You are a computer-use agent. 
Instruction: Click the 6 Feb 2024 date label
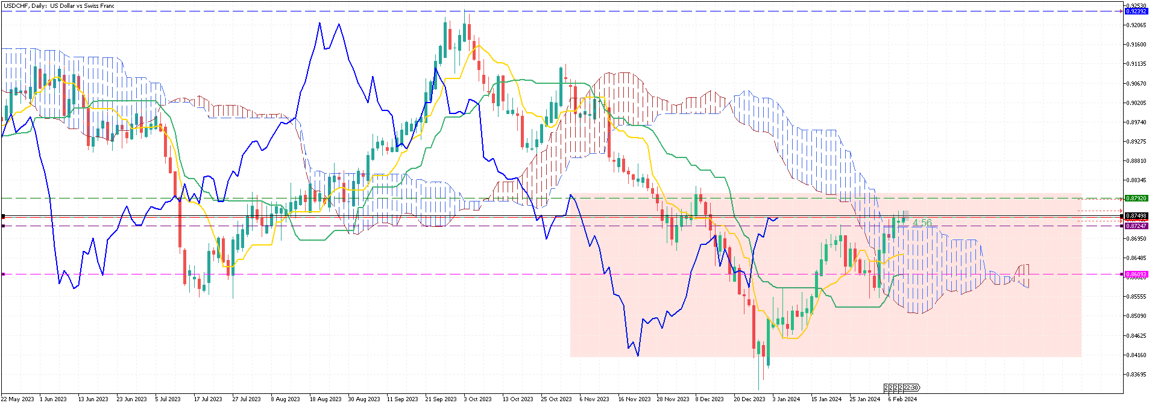click(902, 399)
